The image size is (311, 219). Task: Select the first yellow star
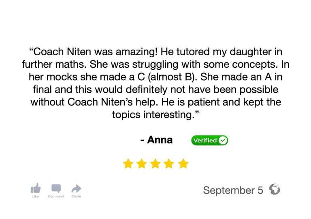[128, 164]
